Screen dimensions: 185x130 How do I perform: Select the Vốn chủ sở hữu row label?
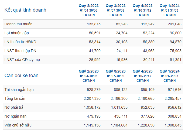[18, 125]
